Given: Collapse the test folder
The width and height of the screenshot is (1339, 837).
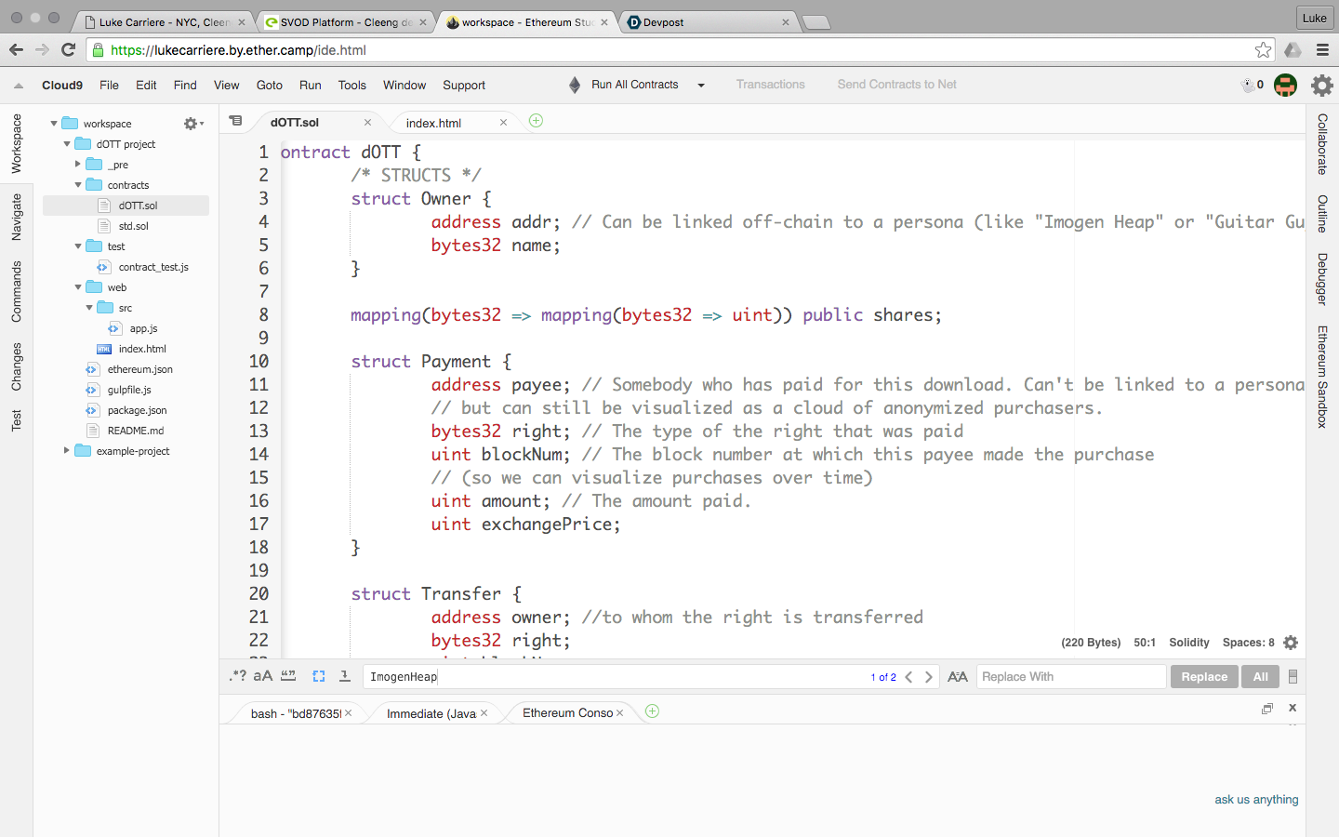Looking at the screenshot, I should pyautogui.click(x=78, y=246).
